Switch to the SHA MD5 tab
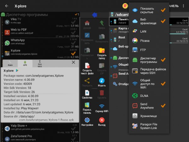 point(40,63)
